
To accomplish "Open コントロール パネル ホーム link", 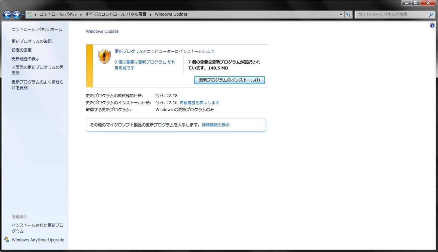I will tap(37, 29).
